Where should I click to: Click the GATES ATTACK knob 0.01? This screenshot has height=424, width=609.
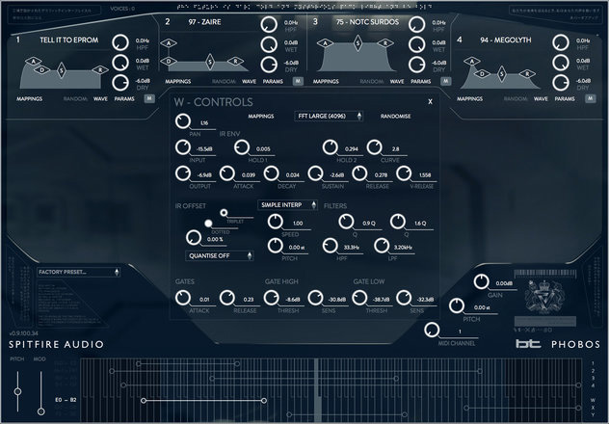pos(182,298)
